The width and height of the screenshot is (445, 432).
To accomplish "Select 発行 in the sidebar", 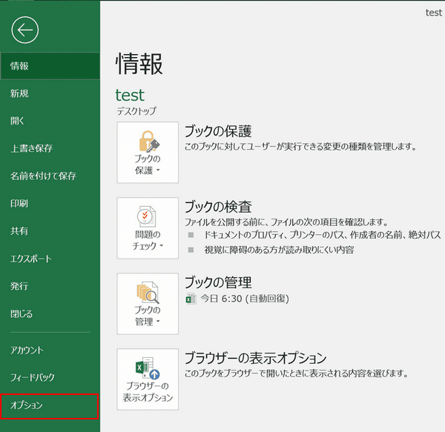I will pos(50,286).
